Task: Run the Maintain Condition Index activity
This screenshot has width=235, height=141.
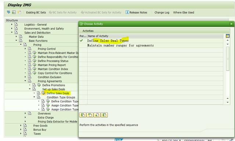Action: [x=35, y=69]
